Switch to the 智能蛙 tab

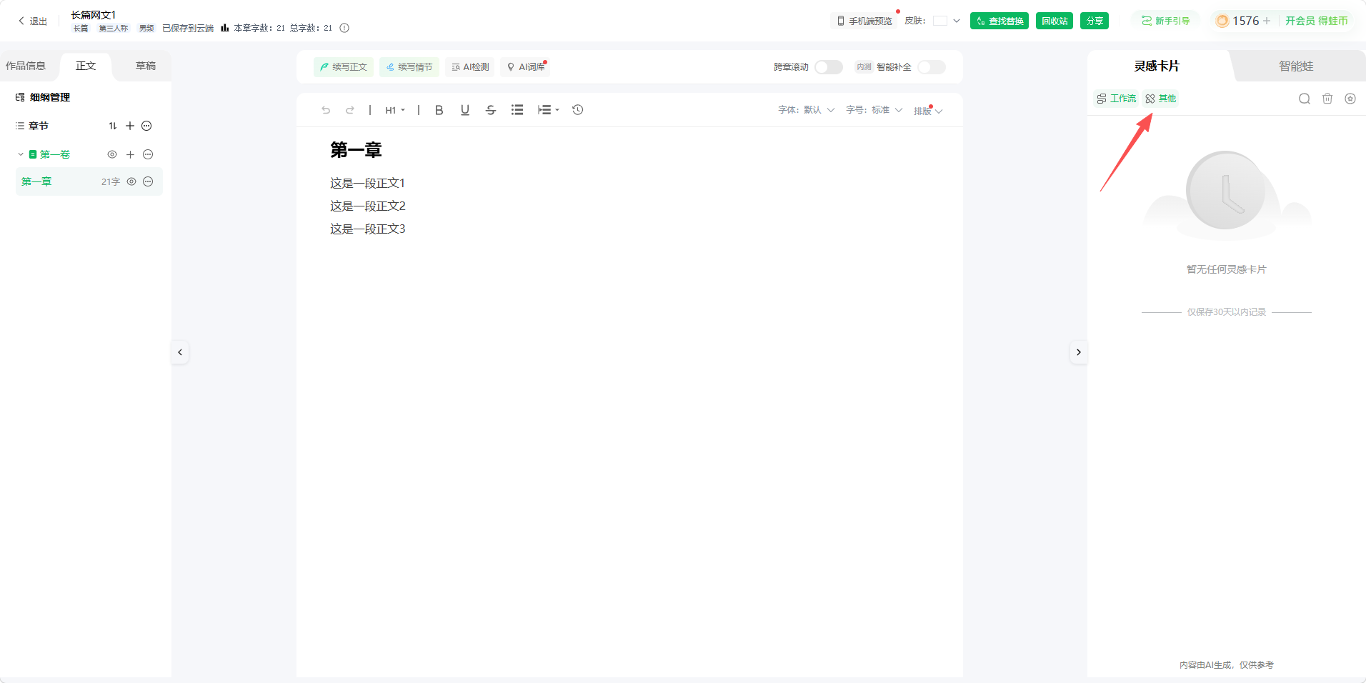pyautogui.click(x=1296, y=66)
